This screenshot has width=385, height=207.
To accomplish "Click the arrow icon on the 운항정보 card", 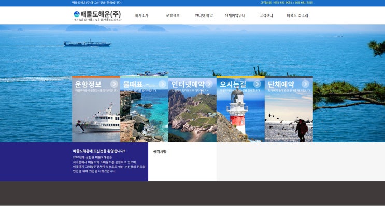I will [x=114, y=84].
